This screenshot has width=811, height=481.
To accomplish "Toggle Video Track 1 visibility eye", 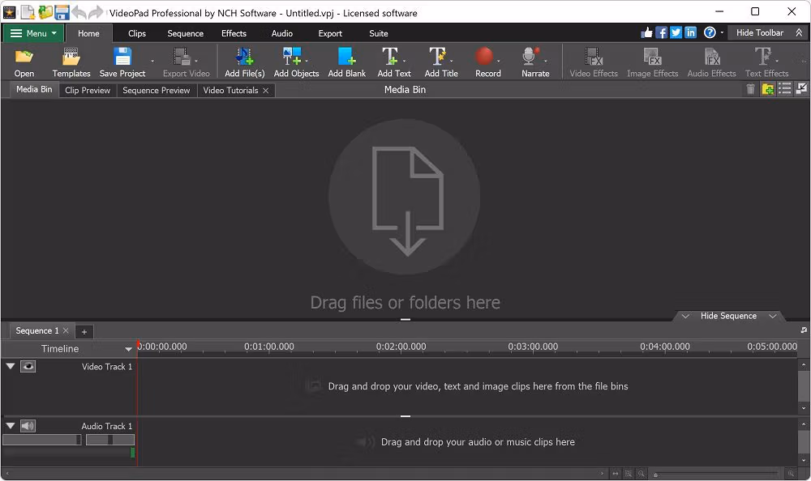I will [x=28, y=366].
